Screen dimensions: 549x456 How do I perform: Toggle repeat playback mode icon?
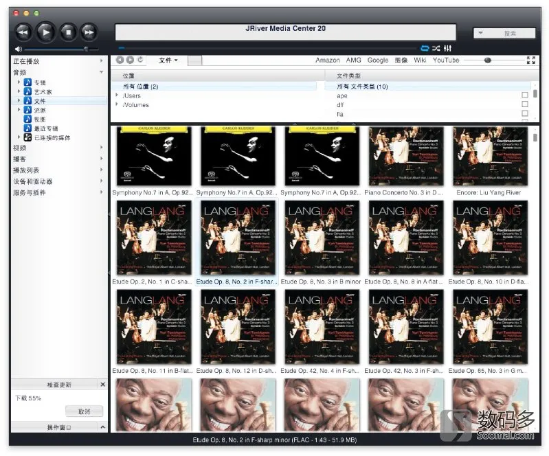[x=425, y=48]
